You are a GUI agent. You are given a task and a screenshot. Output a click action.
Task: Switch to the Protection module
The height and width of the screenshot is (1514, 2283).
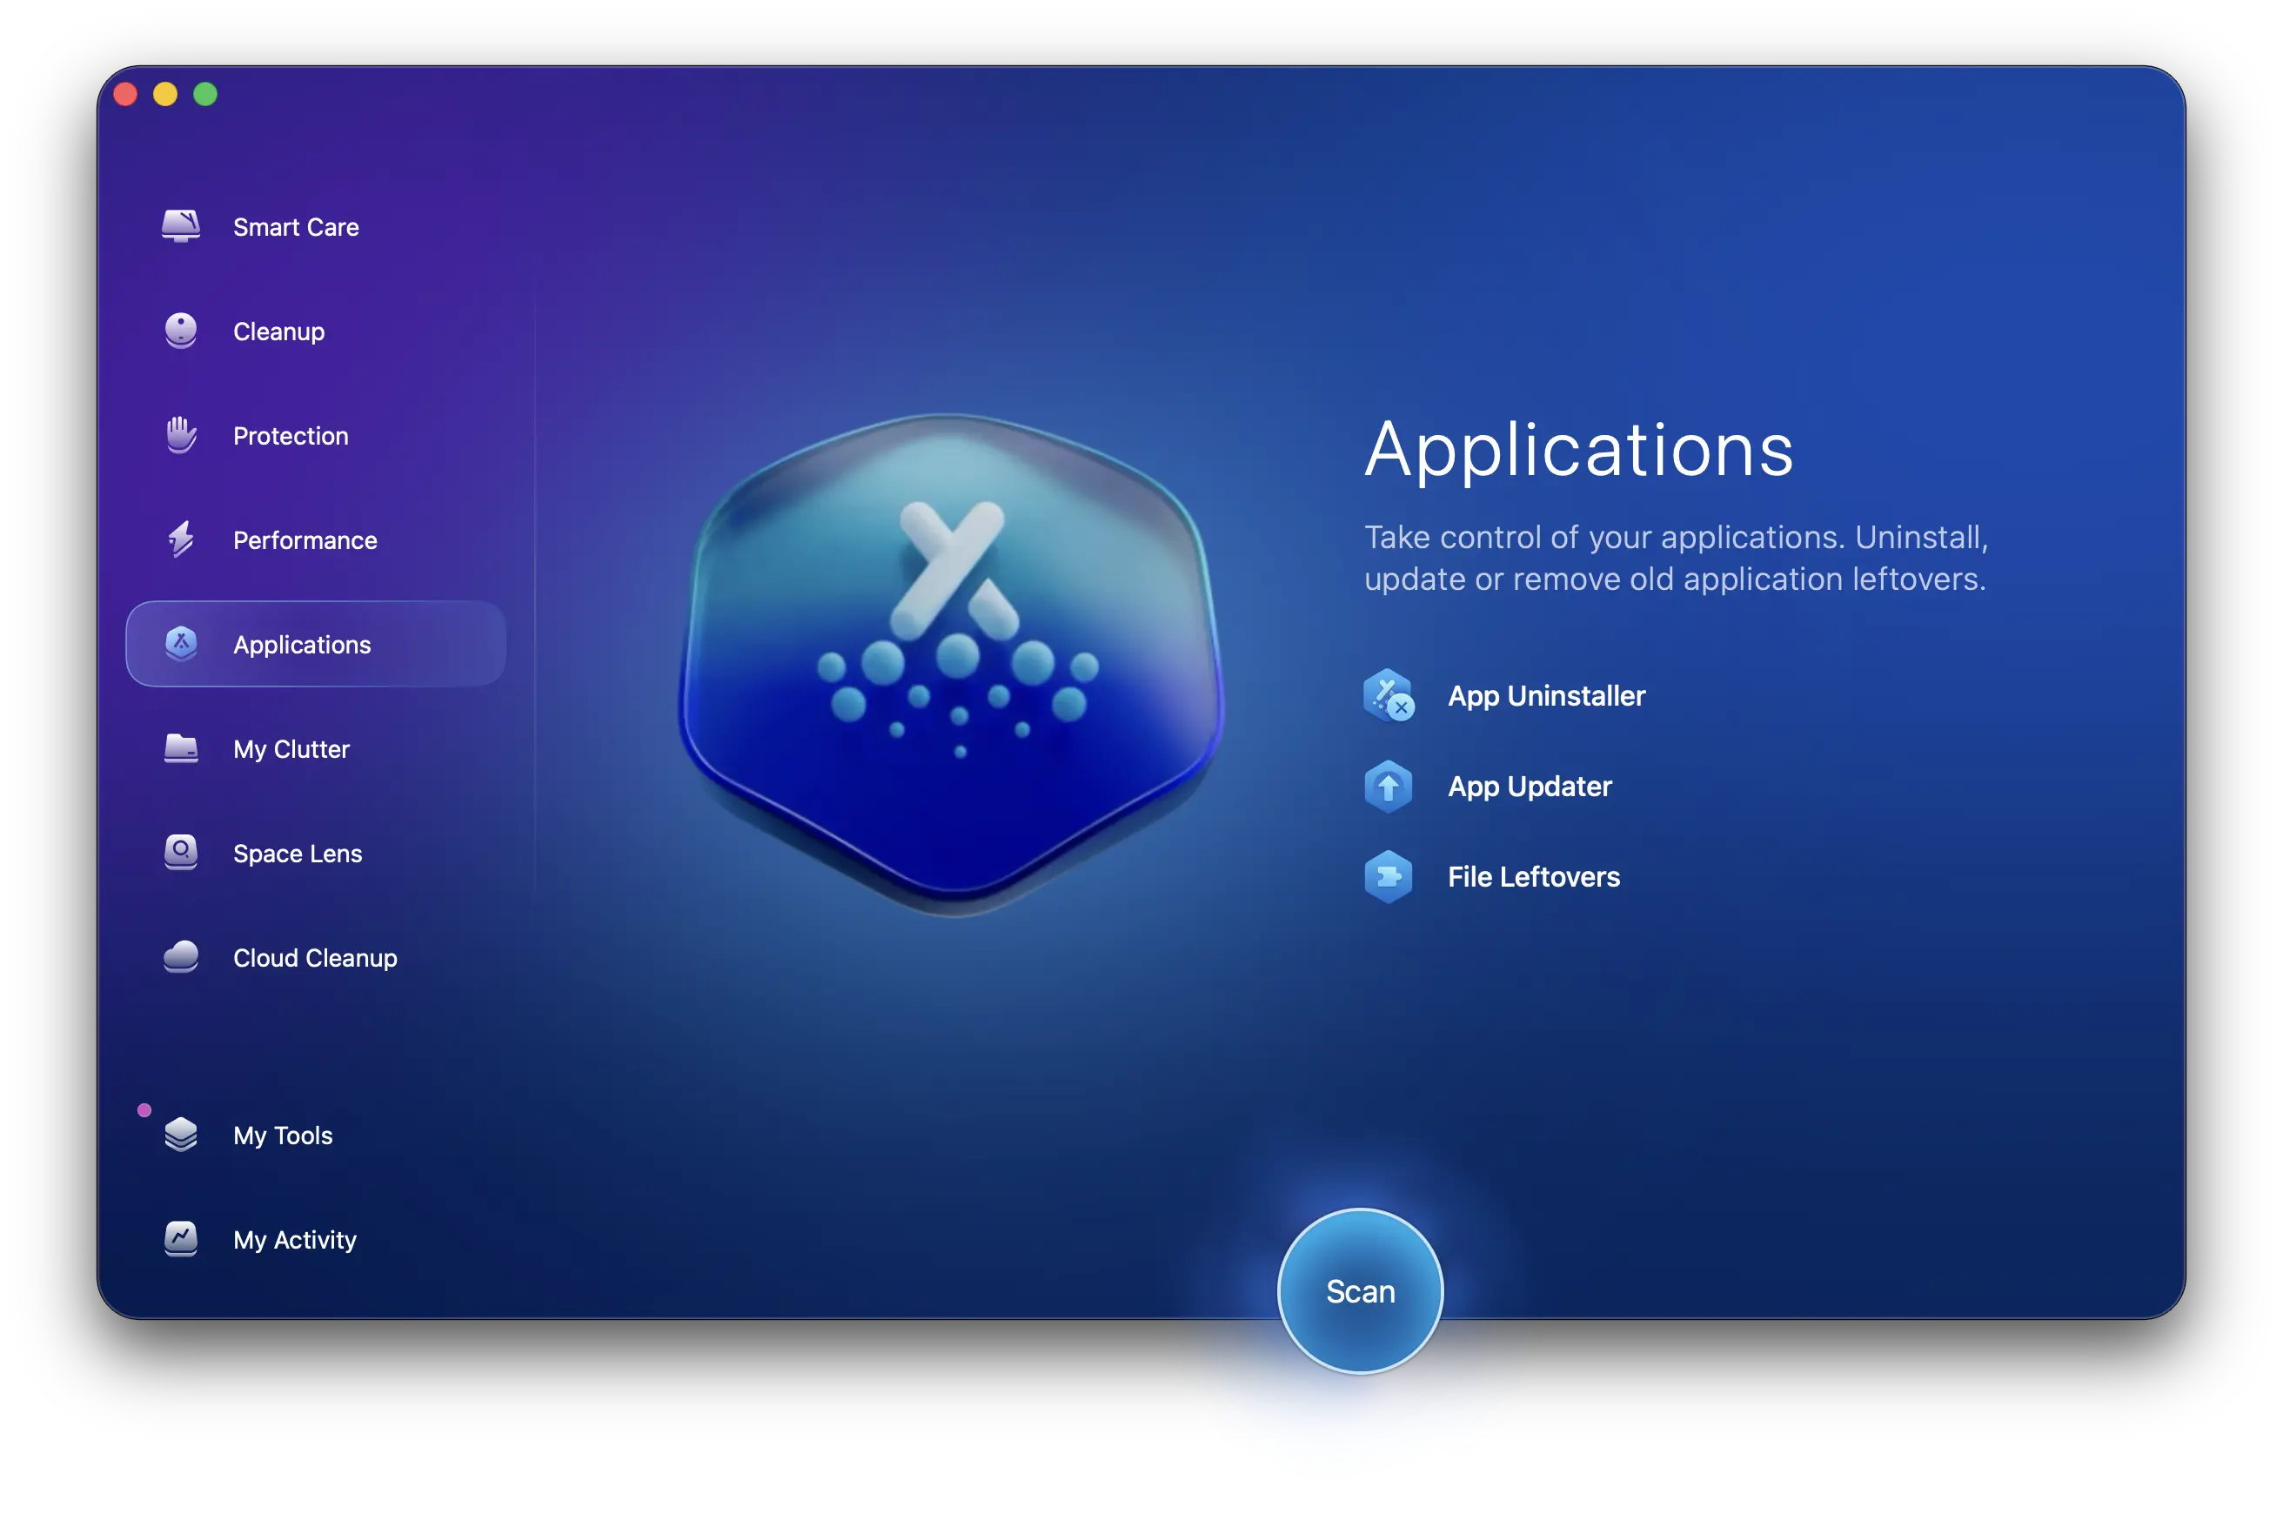pos(316,434)
